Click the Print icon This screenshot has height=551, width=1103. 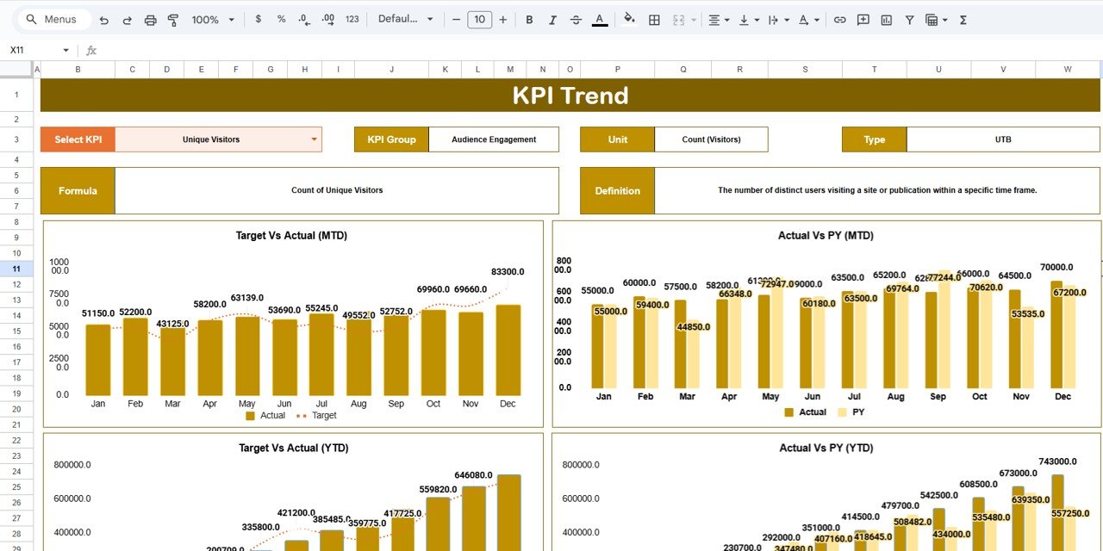pyautogui.click(x=152, y=19)
